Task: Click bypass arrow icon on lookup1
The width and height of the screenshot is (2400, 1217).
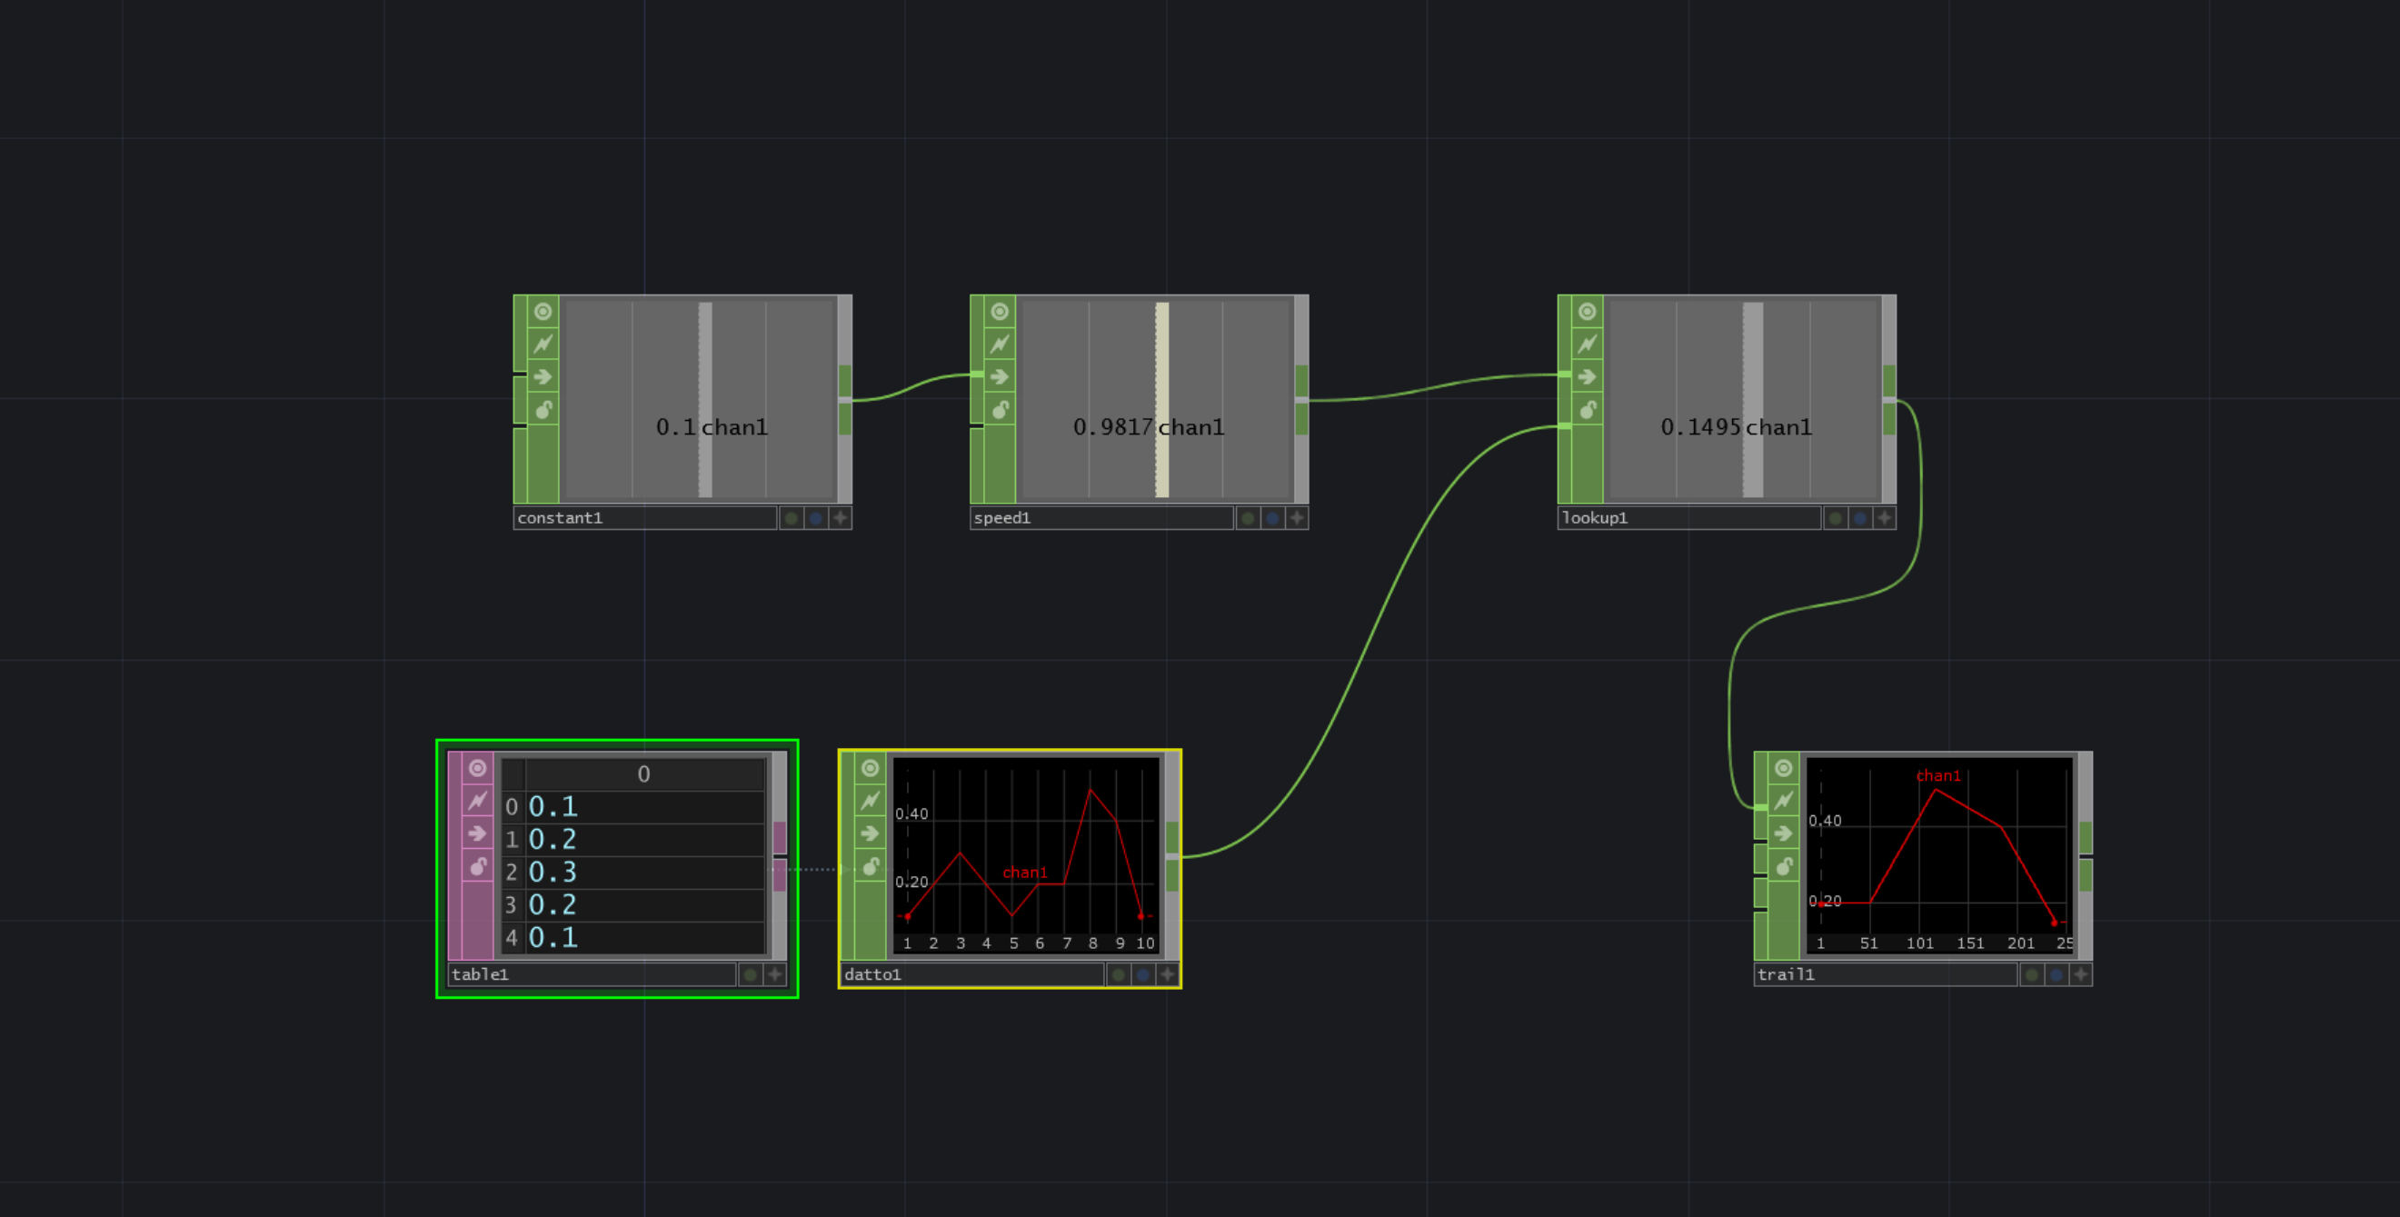Action: click(x=1588, y=376)
